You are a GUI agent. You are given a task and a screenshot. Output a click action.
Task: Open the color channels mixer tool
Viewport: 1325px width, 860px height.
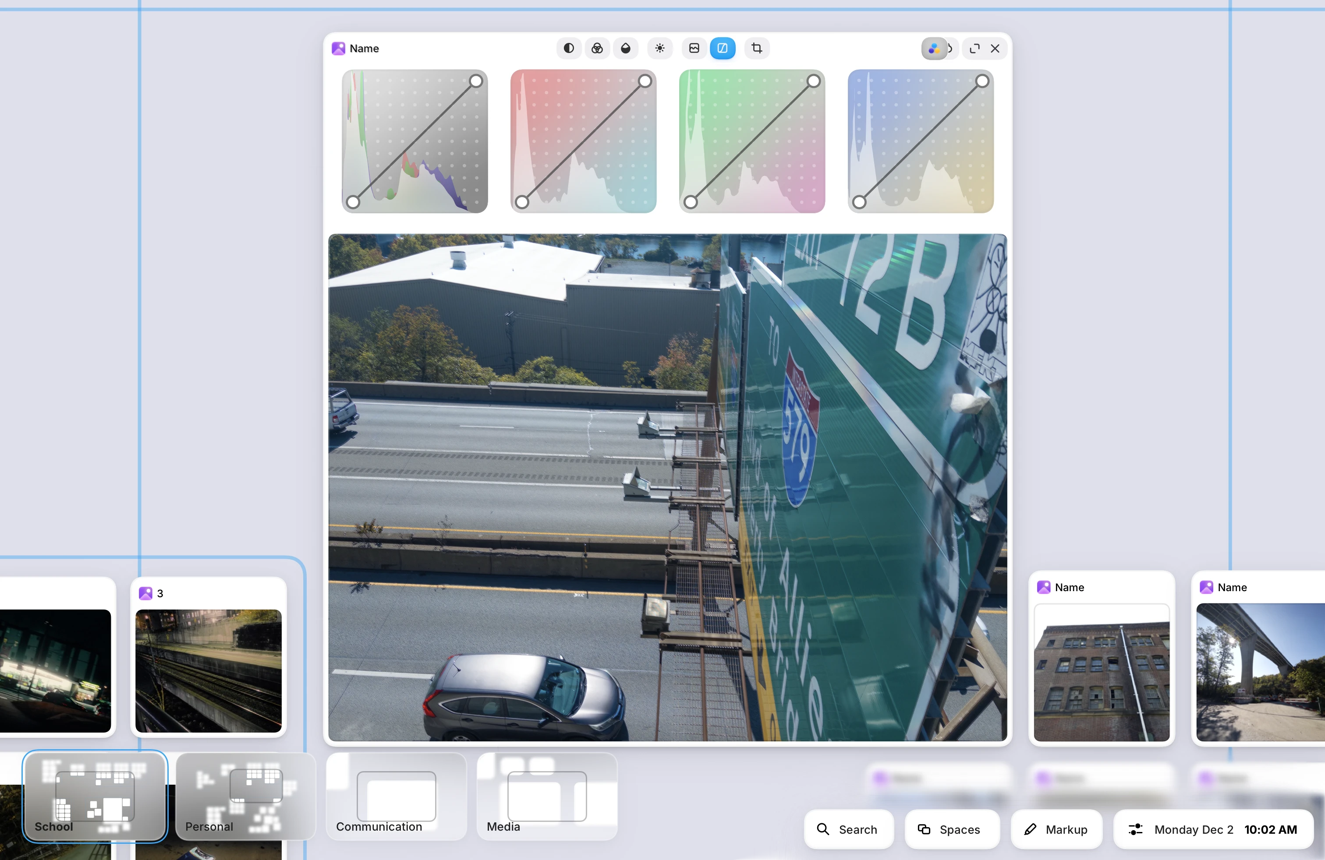tap(597, 49)
